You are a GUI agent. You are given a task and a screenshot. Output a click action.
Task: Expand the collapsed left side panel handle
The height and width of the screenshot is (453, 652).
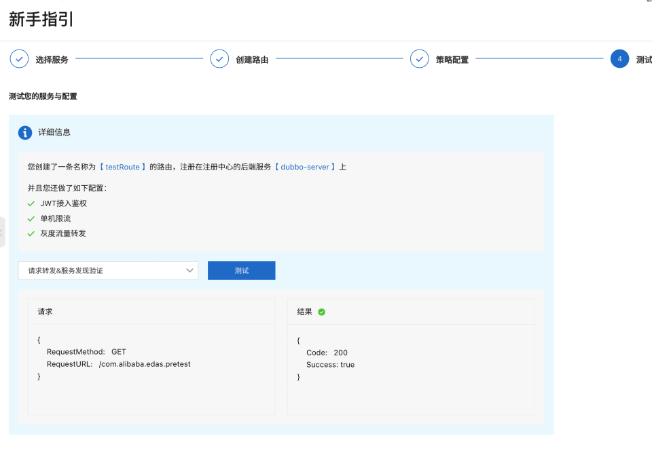[x=2, y=233]
